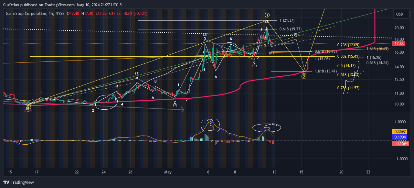Click the 18.00 price axis label
Screen dimensions: 414x188
point(399,39)
